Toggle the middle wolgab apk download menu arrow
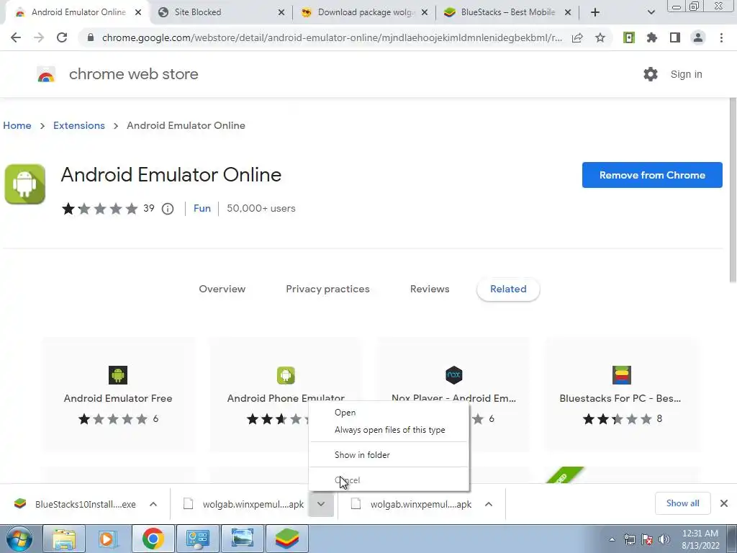 321,504
